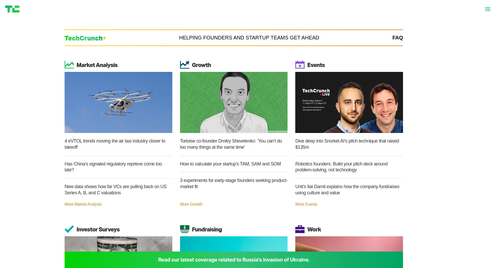Click the Growth arrow chart icon
Viewport: 496px width, 268px height.
point(184,65)
